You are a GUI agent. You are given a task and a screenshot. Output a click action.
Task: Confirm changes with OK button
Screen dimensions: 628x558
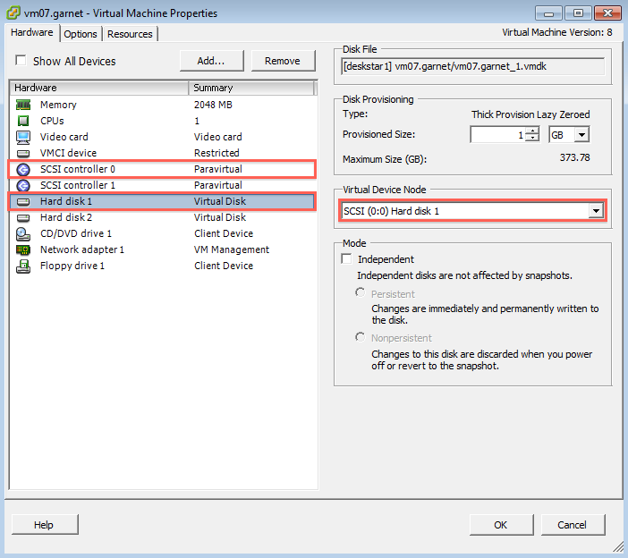pos(501,524)
